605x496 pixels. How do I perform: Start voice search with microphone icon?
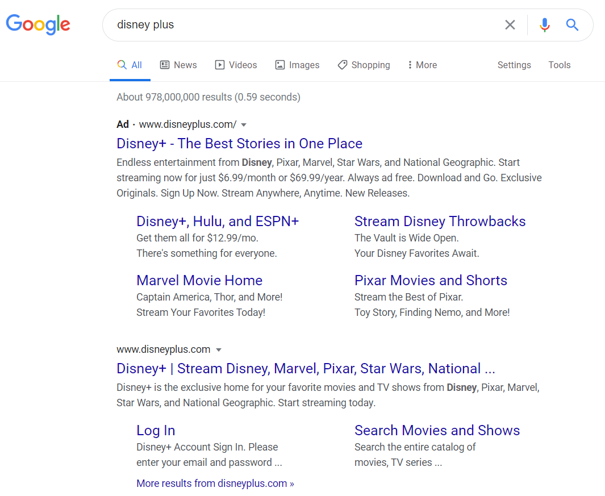pyautogui.click(x=545, y=25)
